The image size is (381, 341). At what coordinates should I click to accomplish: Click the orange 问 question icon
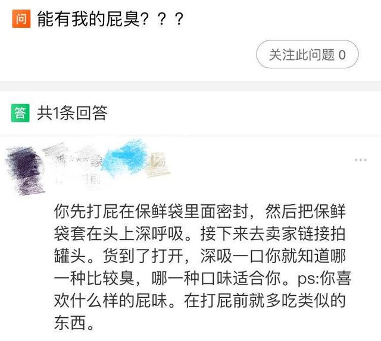tap(21, 18)
